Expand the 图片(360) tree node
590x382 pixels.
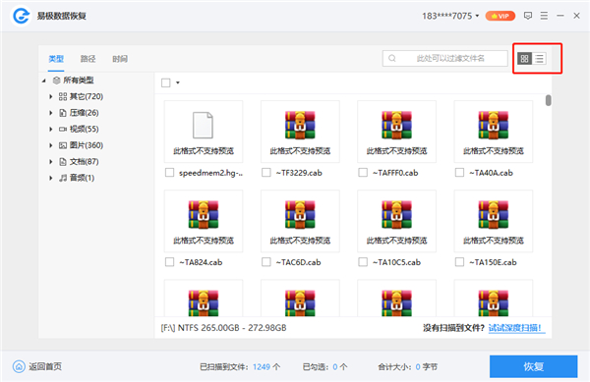pyautogui.click(x=51, y=145)
